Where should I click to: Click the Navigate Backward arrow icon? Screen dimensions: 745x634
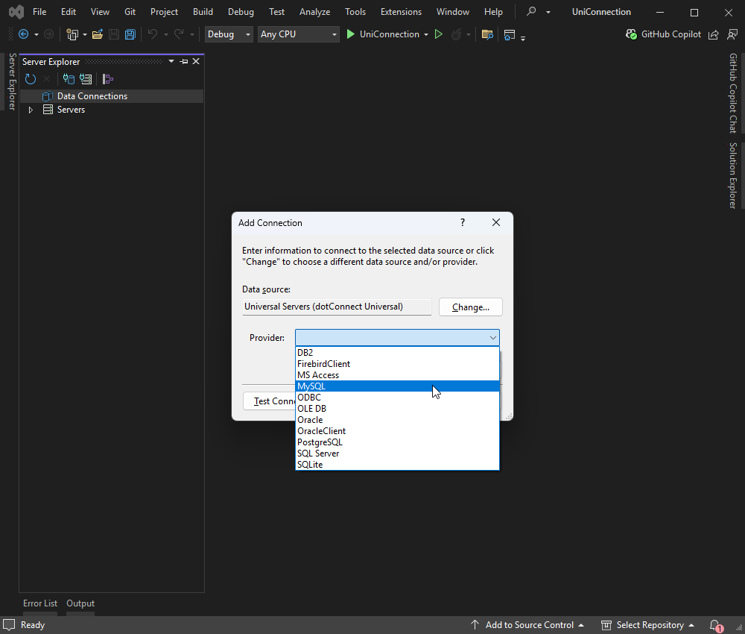[x=23, y=34]
